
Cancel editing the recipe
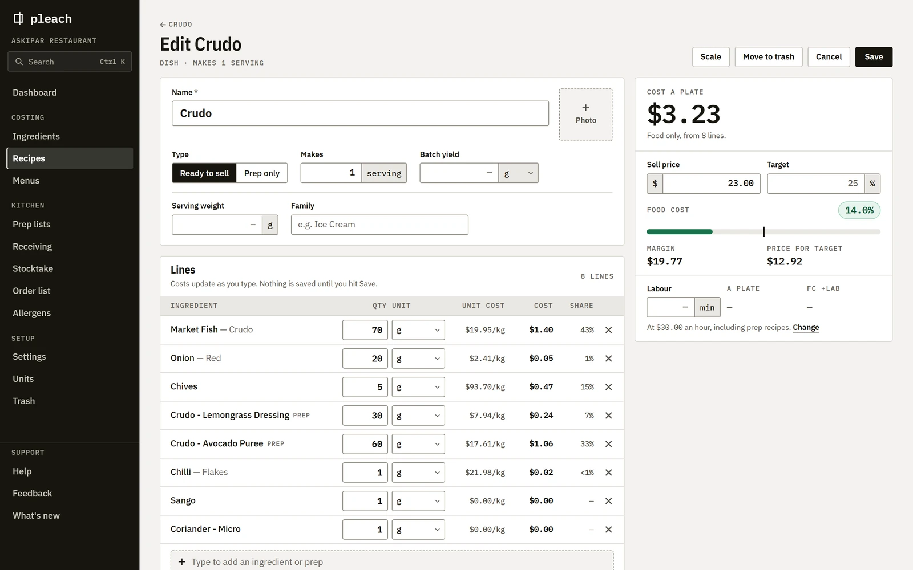click(829, 57)
